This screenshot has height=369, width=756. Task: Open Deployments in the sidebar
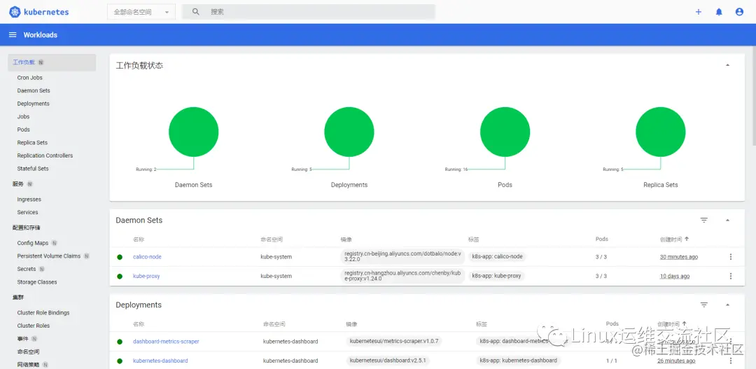pos(34,104)
